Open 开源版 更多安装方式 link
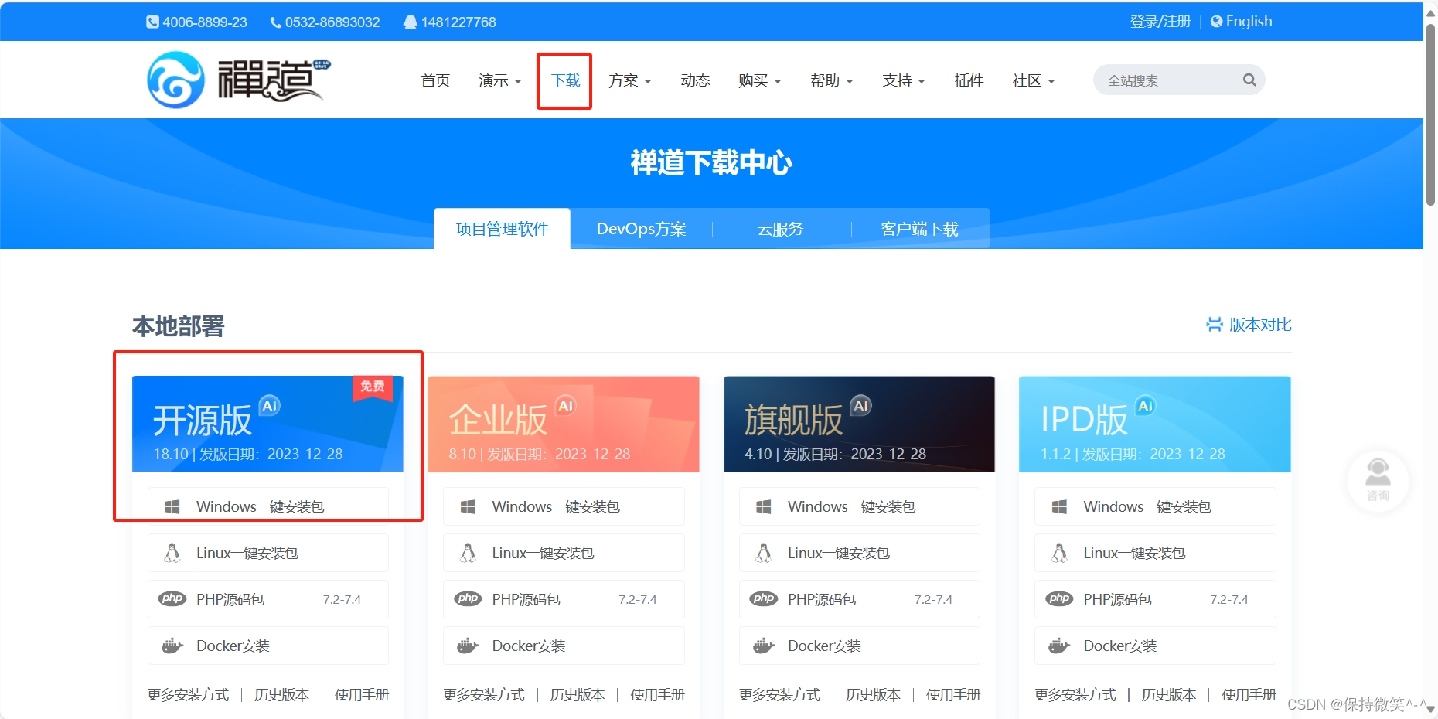 click(x=189, y=695)
